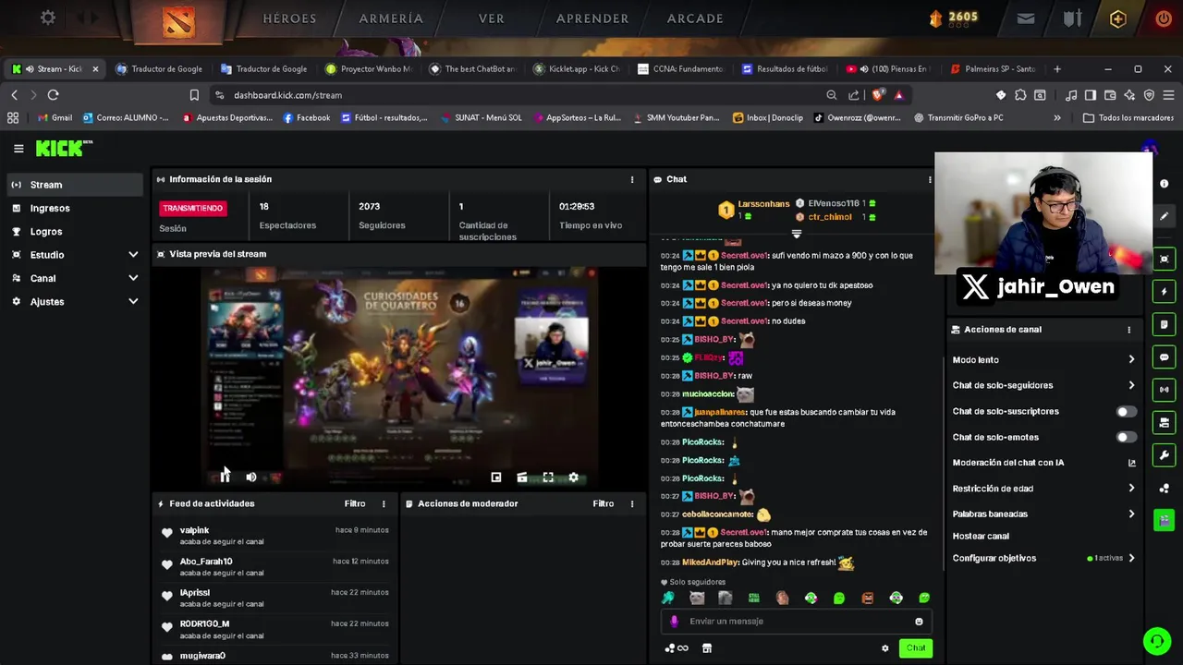
Task: Open Chat panel three-dot menu
Action: [x=930, y=179]
